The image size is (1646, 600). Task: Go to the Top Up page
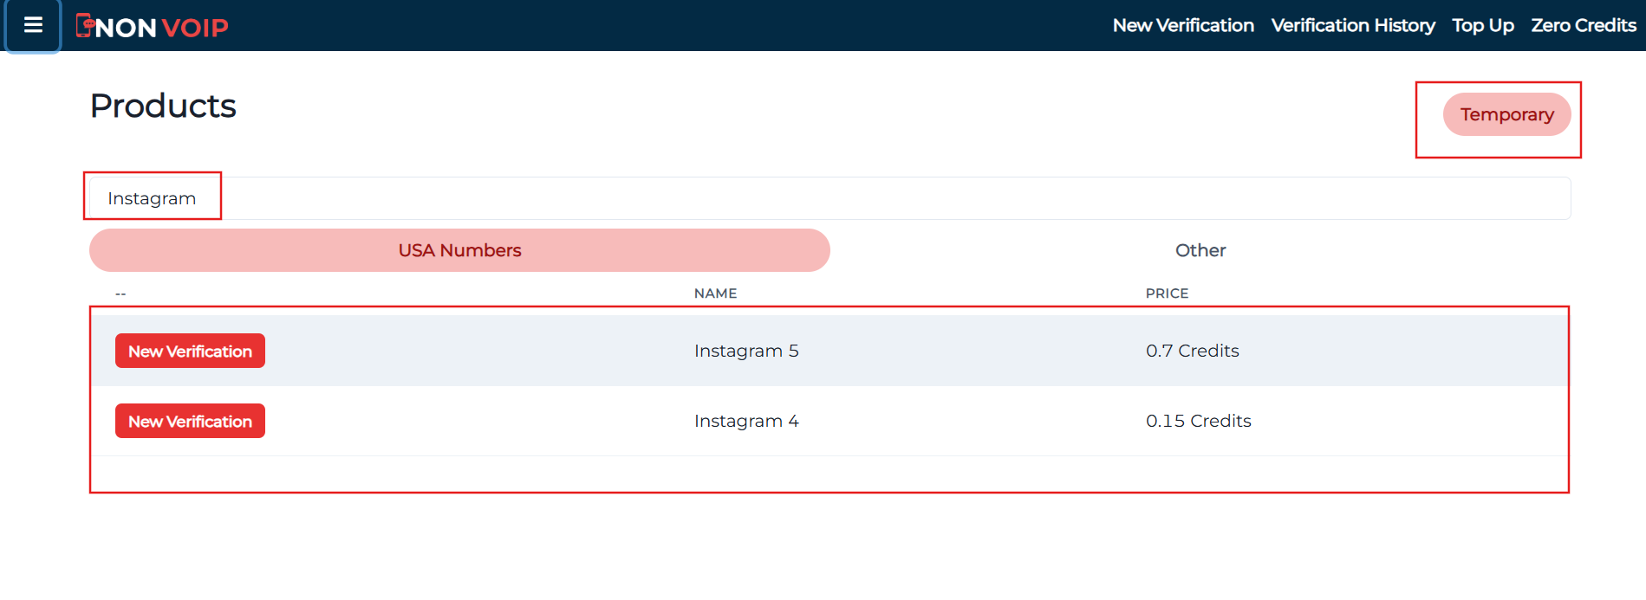click(1482, 25)
